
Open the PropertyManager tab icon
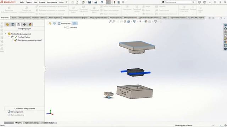[13, 24]
